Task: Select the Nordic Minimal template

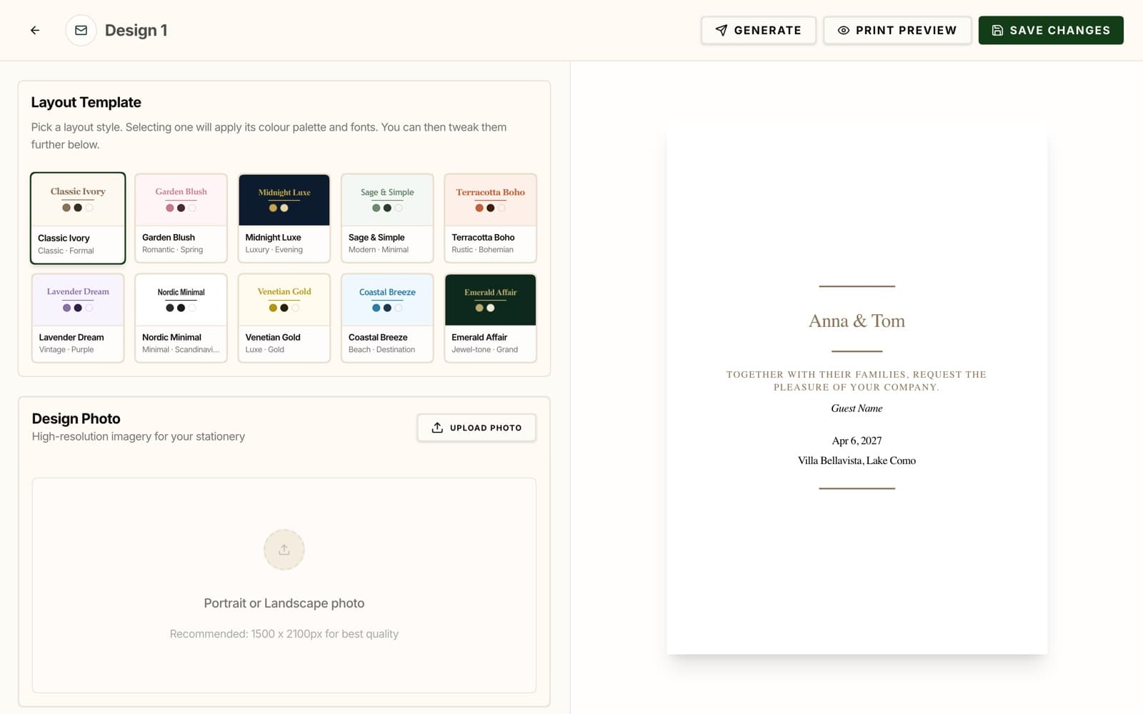Action: click(x=181, y=318)
